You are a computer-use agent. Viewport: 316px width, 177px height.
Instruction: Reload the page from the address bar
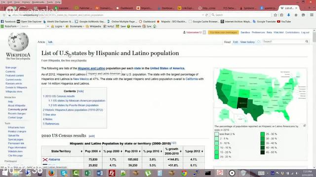(x=206, y=15)
